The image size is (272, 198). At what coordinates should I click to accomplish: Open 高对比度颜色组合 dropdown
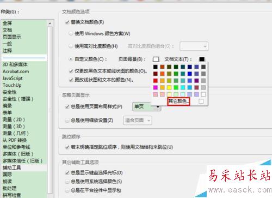point(194,46)
